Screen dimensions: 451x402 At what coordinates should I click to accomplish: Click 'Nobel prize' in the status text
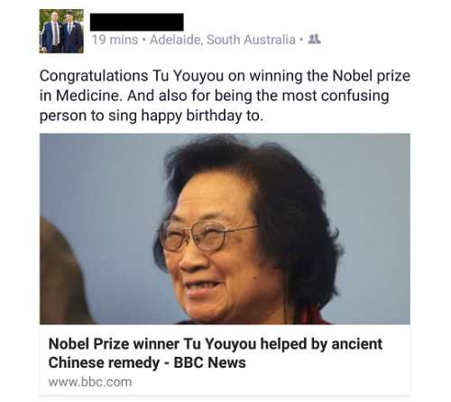(x=371, y=76)
